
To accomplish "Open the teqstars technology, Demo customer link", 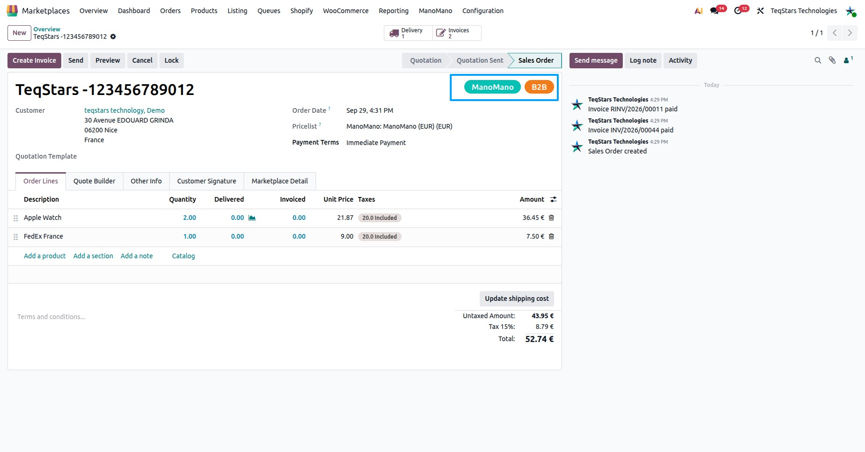I will [124, 110].
